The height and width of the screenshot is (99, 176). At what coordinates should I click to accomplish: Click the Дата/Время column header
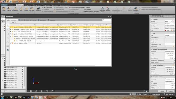pos(106,25)
